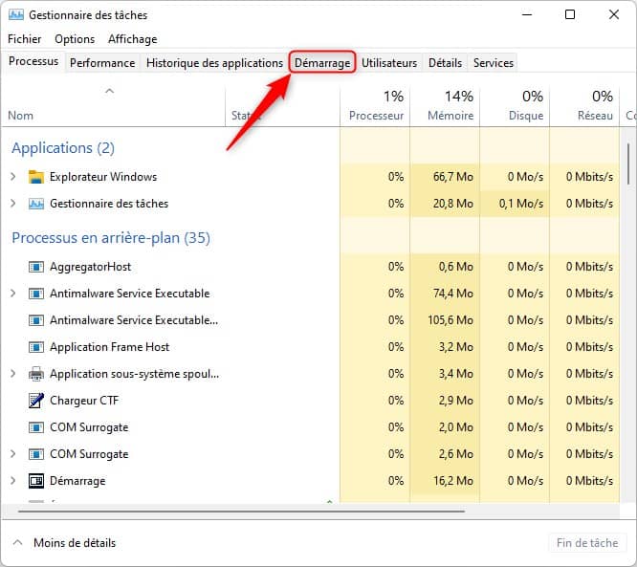The height and width of the screenshot is (567, 637).
Task: Click the 3,4 Mo memory value
Action: 456,374
